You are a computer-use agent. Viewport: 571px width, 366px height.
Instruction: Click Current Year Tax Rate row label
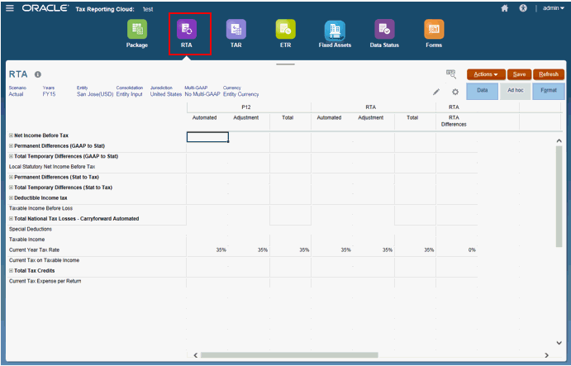click(x=34, y=250)
